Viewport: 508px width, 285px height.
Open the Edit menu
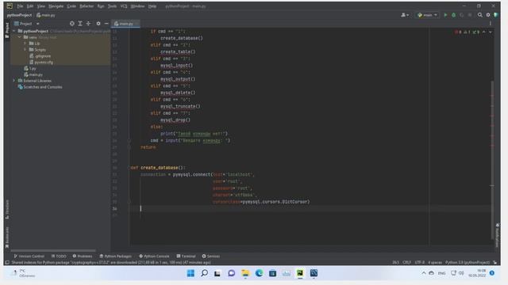(30, 6)
